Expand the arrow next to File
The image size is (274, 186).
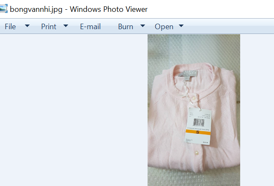[x=27, y=26]
